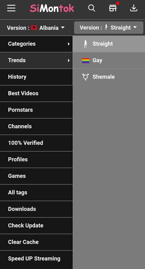The image size is (145, 269).
Task: Go to Channels in the menu
Action: (x=36, y=127)
